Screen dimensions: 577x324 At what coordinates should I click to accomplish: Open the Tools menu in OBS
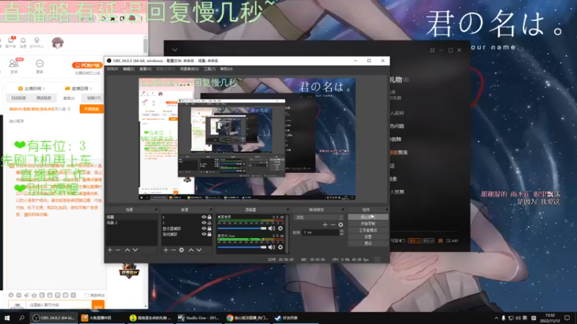click(209, 69)
